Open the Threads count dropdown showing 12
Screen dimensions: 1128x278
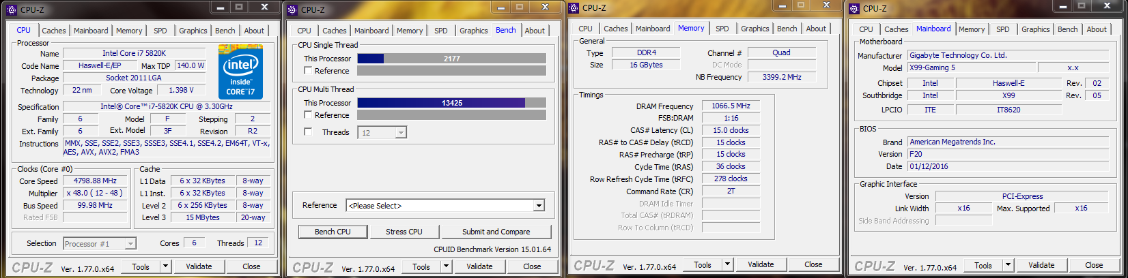pyautogui.click(x=400, y=133)
